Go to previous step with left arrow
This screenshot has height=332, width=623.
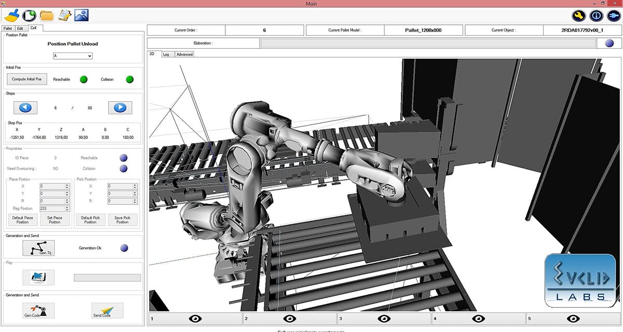click(x=25, y=108)
